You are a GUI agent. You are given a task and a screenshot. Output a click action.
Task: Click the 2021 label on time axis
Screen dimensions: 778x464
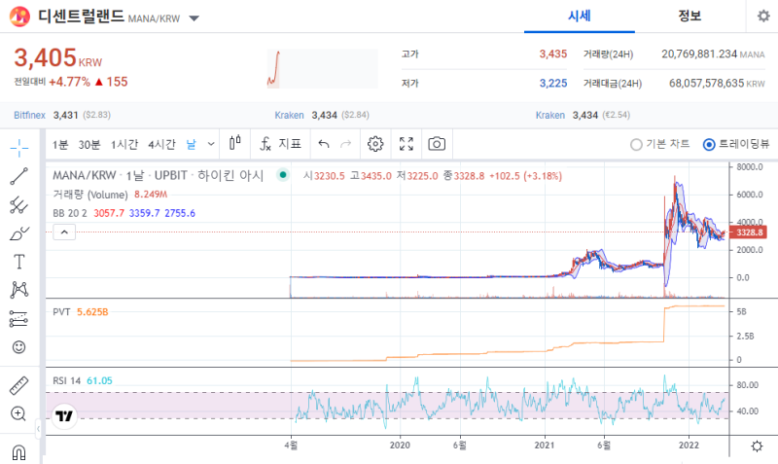pyautogui.click(x=545, y=446)
